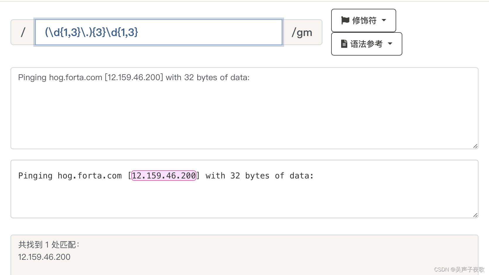Screen dimensions: 489x275
Task: Click 'Pinging hog.forta.com' text in result preview
Action: (70, 176)
